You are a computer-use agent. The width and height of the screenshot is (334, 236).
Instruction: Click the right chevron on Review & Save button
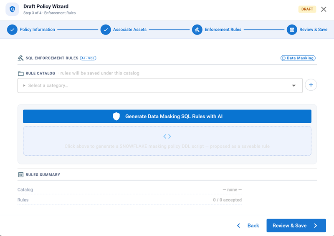point(316,226)
